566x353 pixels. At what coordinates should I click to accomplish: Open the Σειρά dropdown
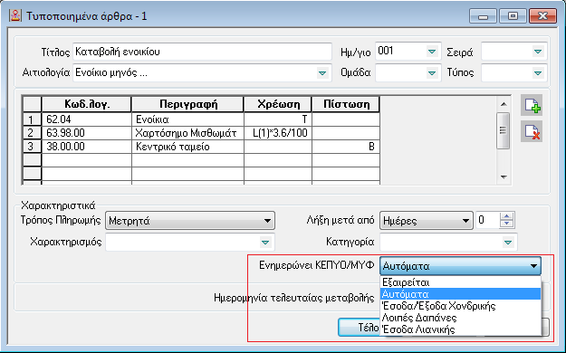[x=538, y=52]
